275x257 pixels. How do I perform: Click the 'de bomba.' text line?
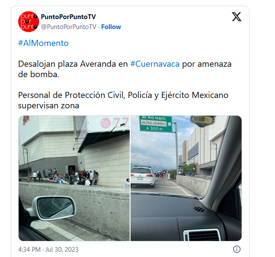click(x=39, y=75)
